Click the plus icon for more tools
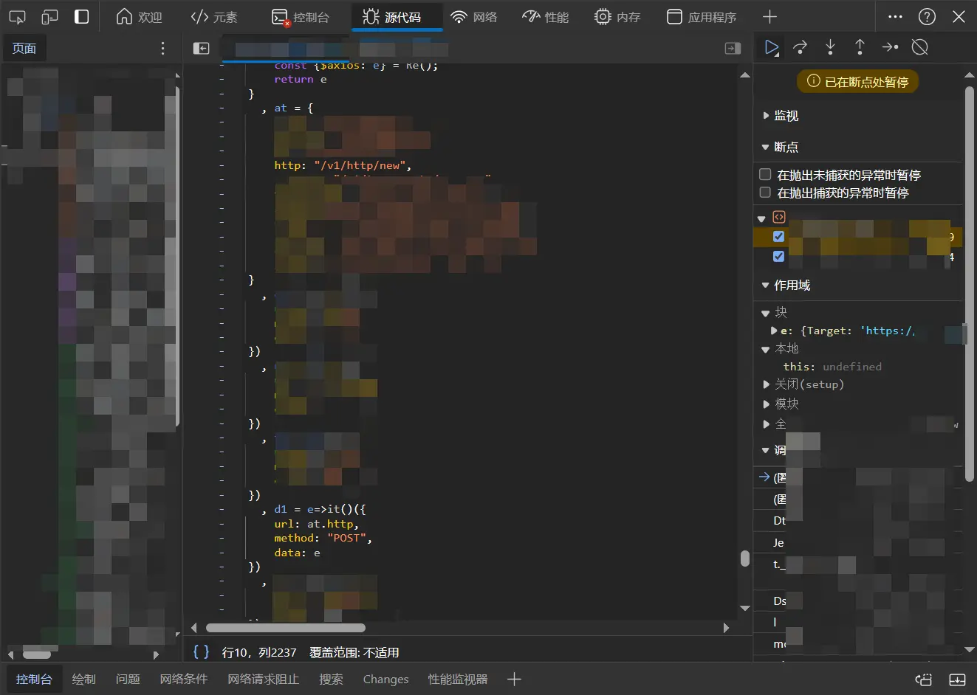 tap(769, 17)
